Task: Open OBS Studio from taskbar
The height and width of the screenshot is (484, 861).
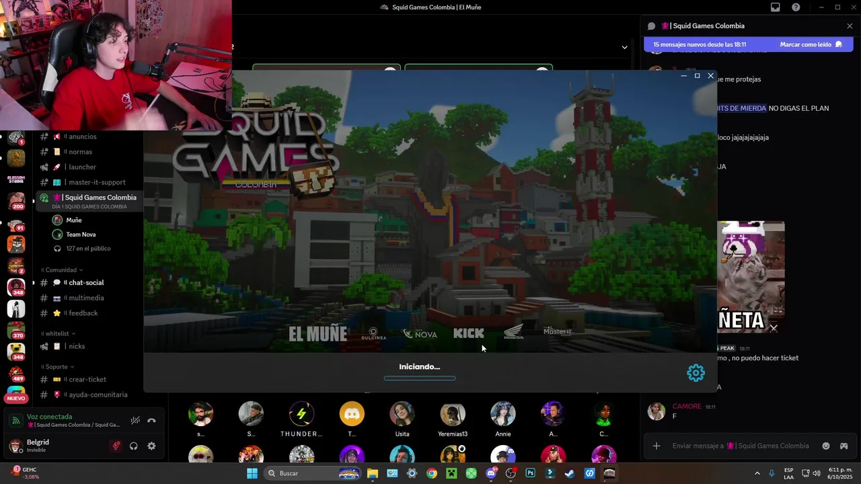Action: point(511,473)
